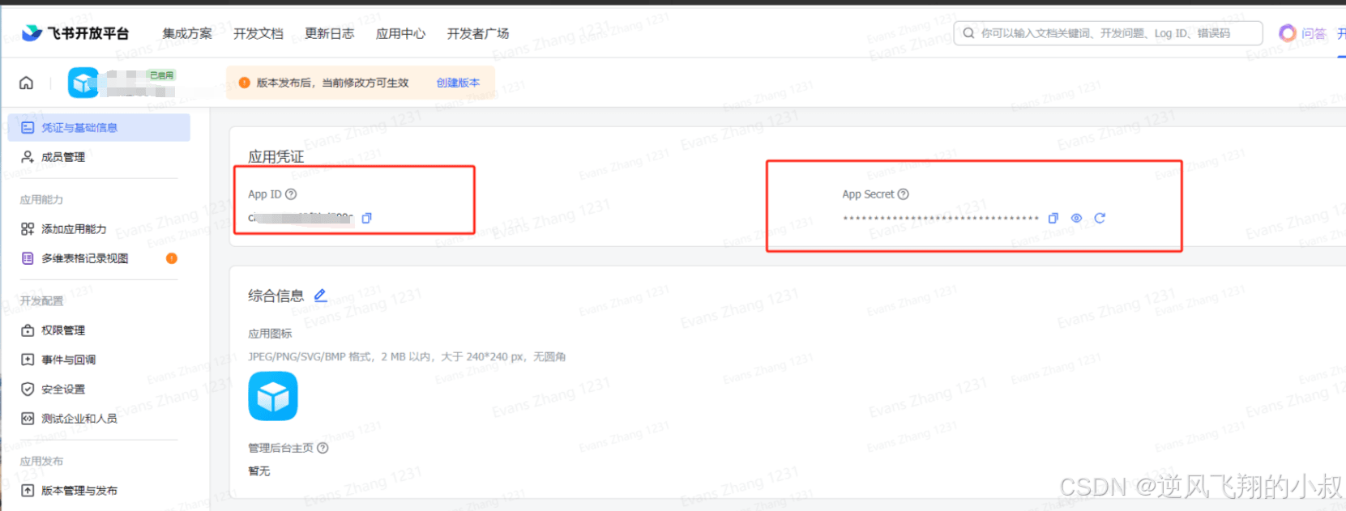Image resolution: width=1346 pixels, height=511 pixels.
Task: Open the 开发文档 menu
Action: (259, 33)
